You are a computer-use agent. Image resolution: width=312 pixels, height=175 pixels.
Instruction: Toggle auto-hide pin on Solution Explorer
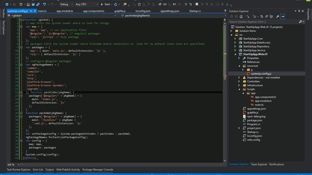[x=299, y=11]
